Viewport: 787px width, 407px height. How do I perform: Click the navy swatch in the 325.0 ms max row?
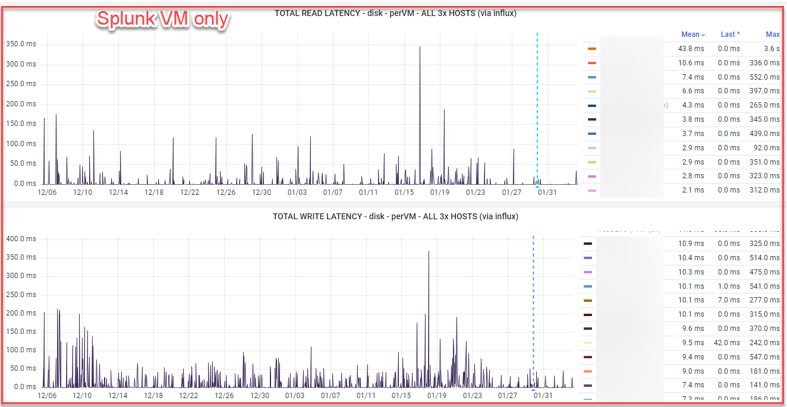(588, 244)
